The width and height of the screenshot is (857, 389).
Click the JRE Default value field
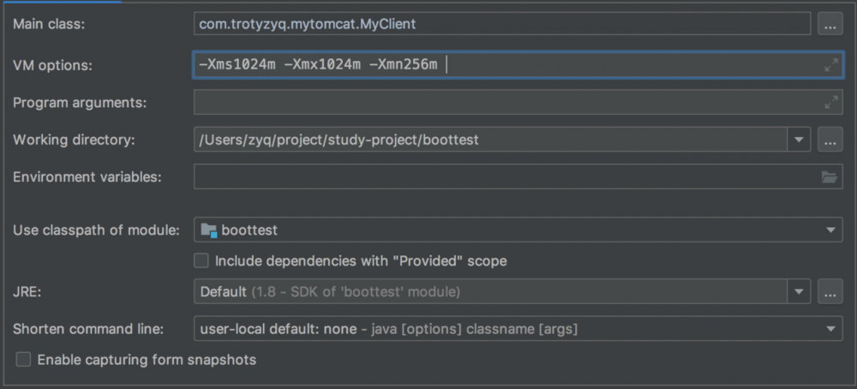point(488,291)
